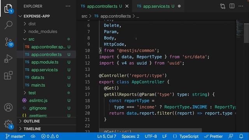Image resolution: width=249 pixels, height=140 pixels.
Task: Open the Run and Debug view
Action: (8, 59)
